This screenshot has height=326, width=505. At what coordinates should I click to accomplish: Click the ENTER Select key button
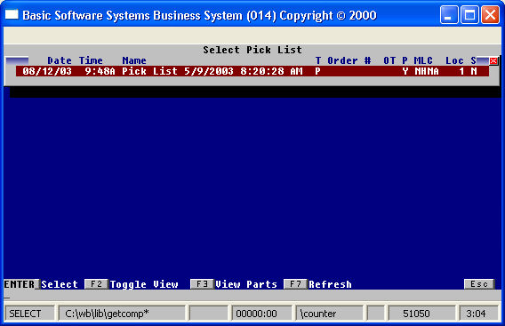(x=21, y=284)
